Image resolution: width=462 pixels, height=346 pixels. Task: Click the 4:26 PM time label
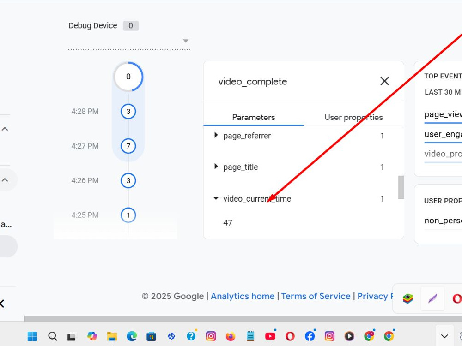tap(85, 181)
